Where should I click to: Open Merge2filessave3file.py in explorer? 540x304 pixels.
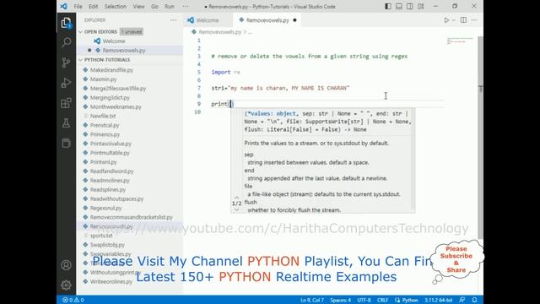[118, 89]
